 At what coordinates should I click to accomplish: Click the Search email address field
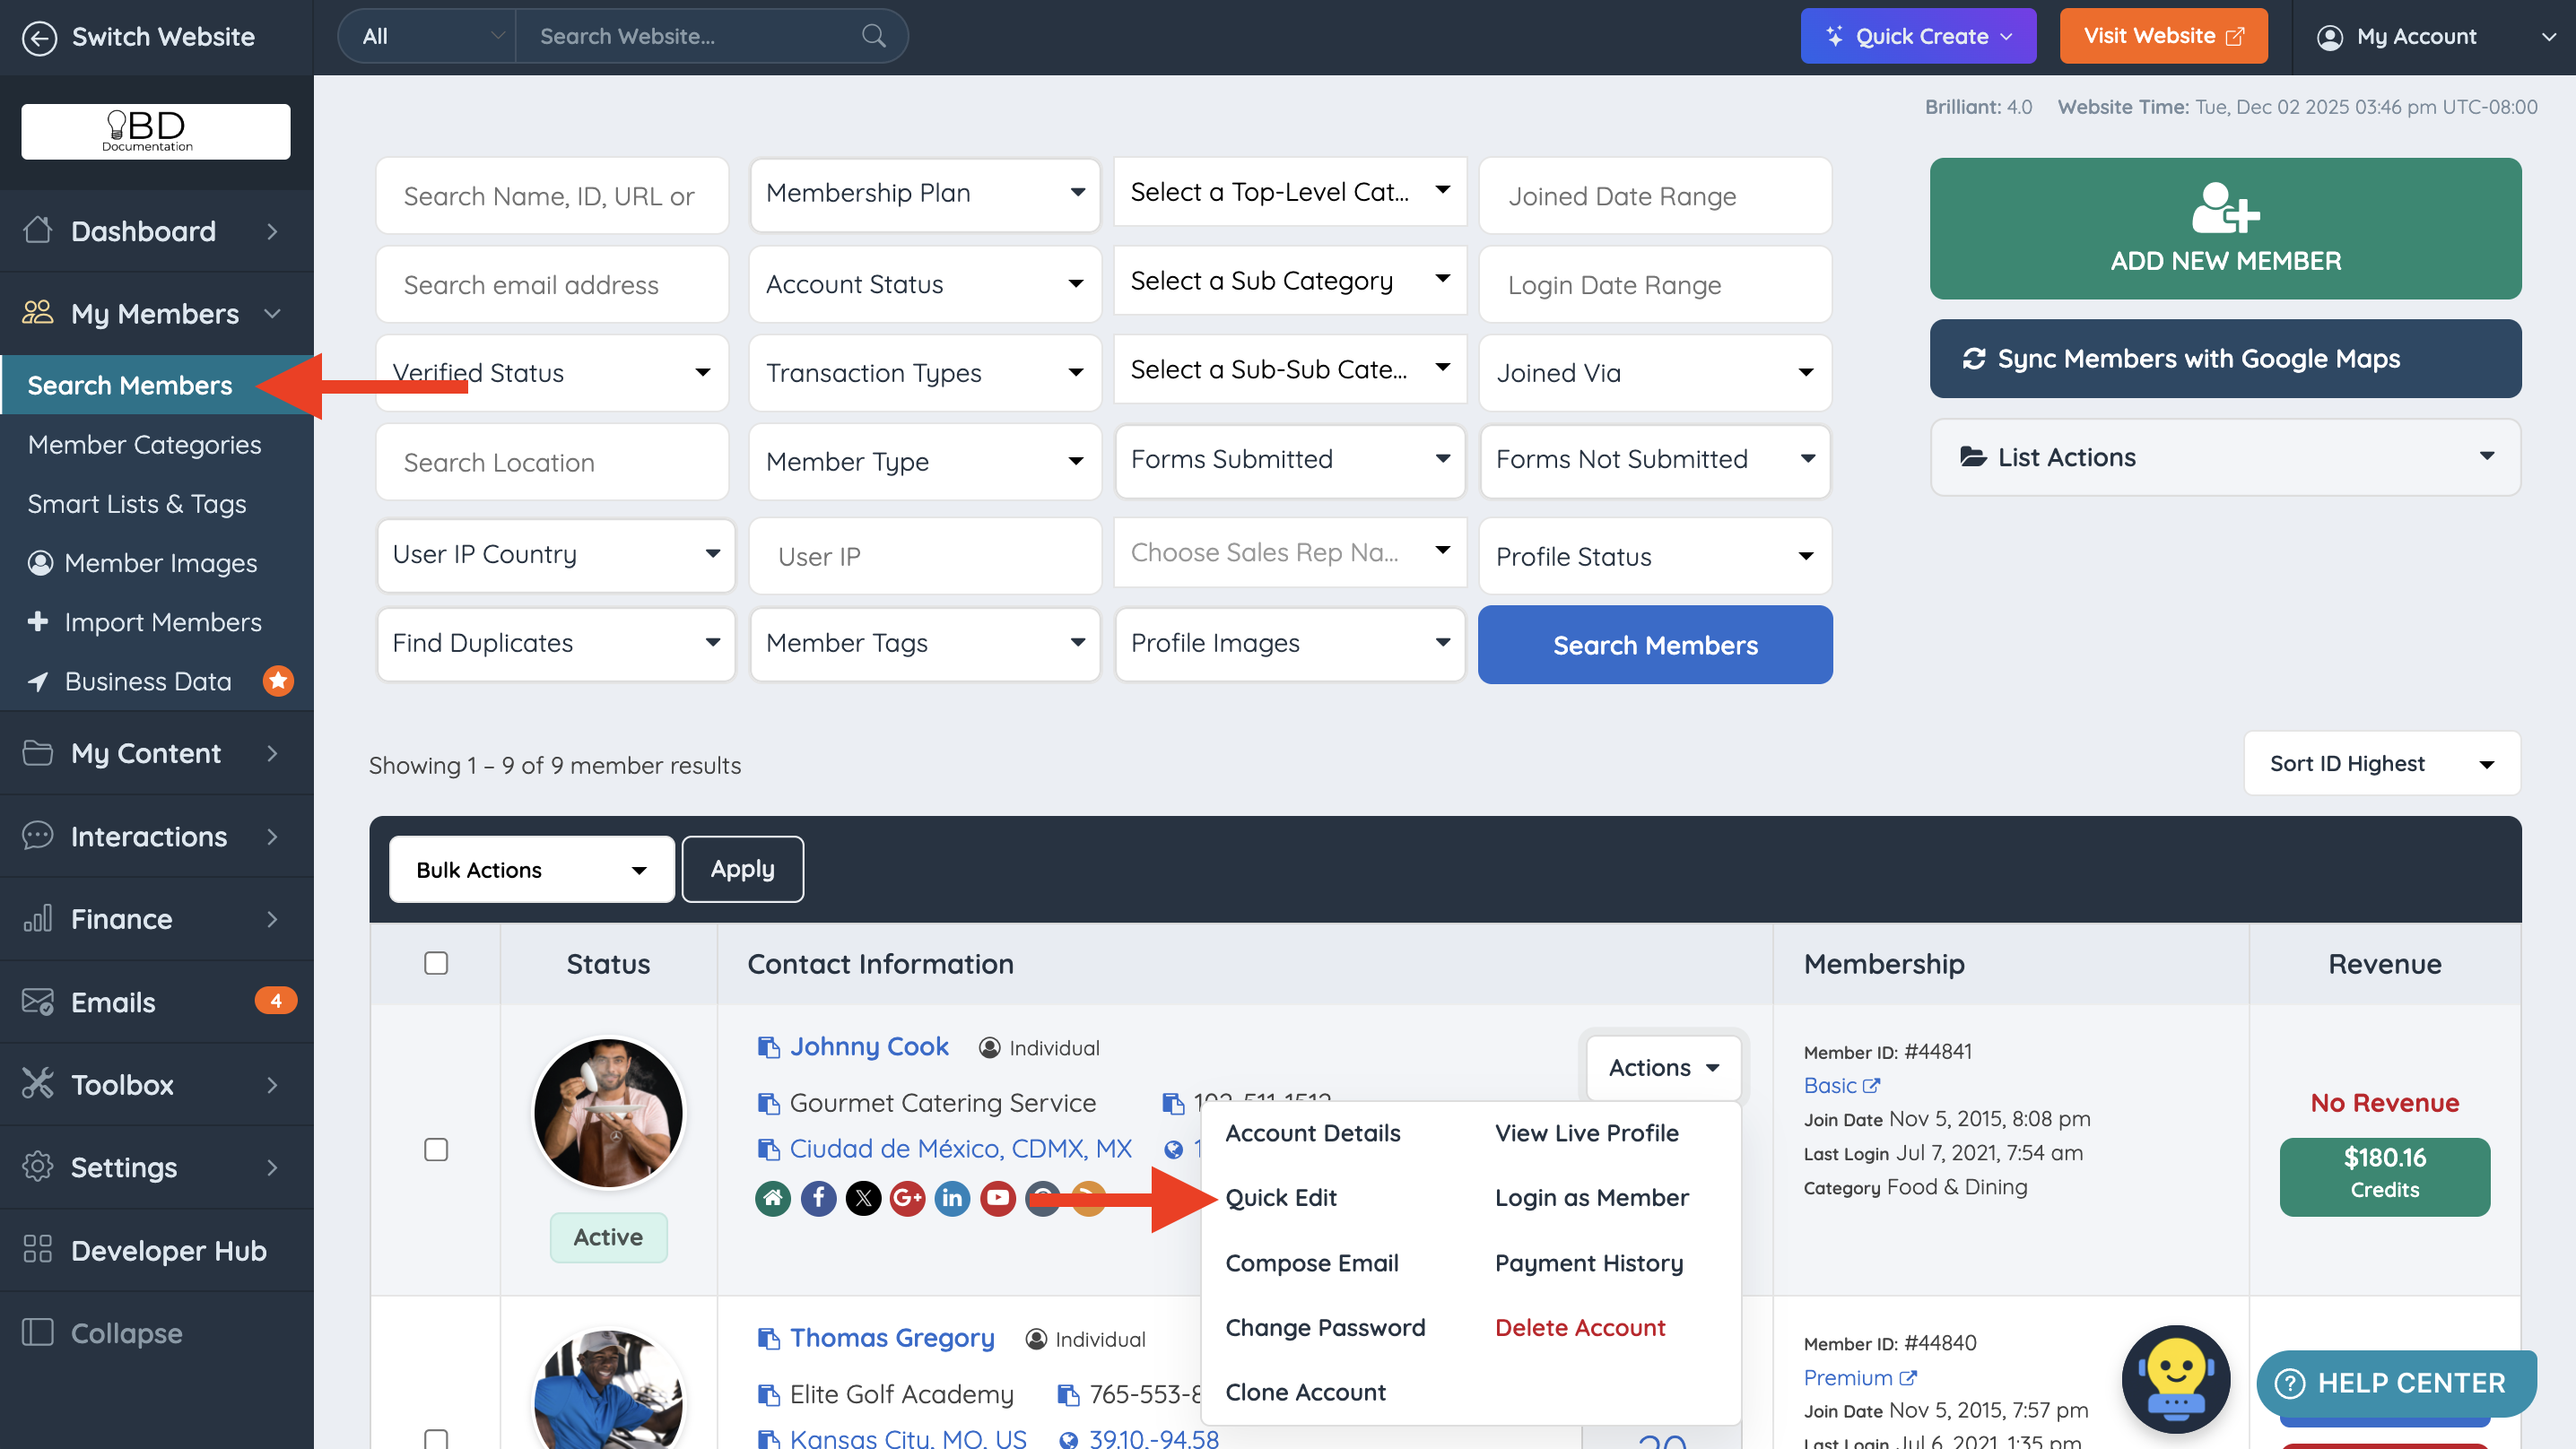552,285
